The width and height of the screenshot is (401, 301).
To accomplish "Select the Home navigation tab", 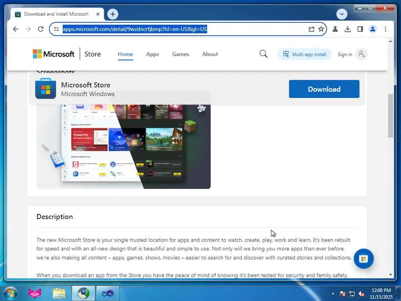I will 125,54.
